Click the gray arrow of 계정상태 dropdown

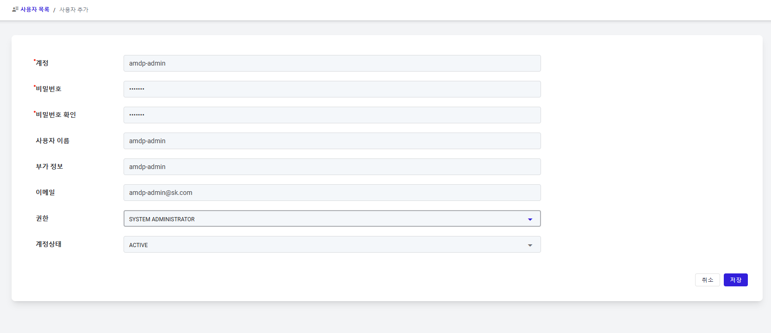pyautogui.click(x=530, y=245)
